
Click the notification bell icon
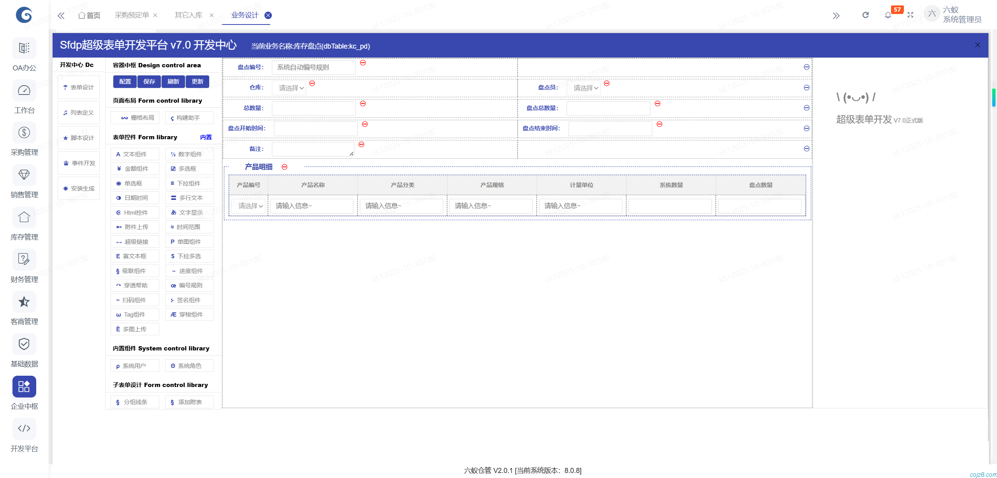[888, 15]
